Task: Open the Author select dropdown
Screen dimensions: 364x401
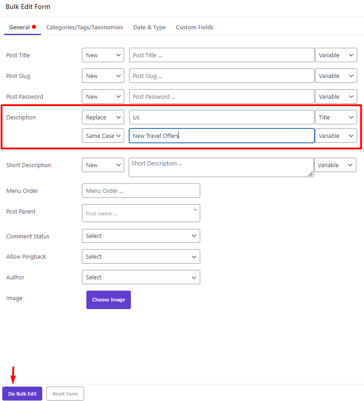Action: (x=141, y=277)
